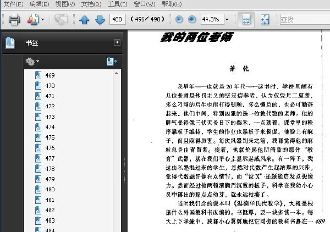Open the 文件(F) menu
The image size is (330, 232).
coord(13,4)
